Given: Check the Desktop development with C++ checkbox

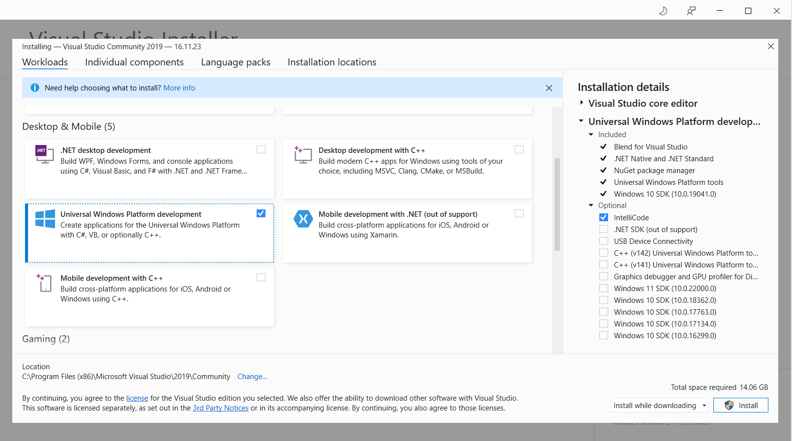Looking at the screenshot, I should [x=519, y=149].
